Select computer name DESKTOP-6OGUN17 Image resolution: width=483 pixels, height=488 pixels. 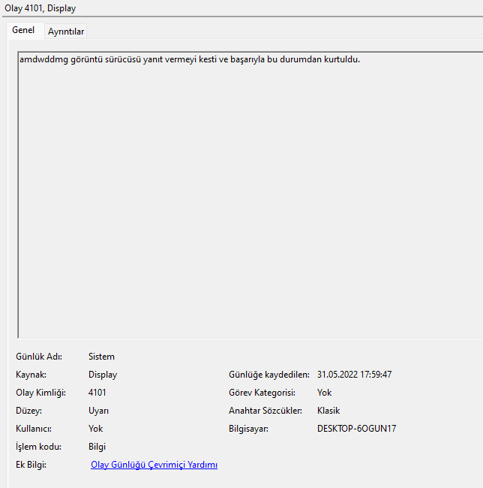356,429
